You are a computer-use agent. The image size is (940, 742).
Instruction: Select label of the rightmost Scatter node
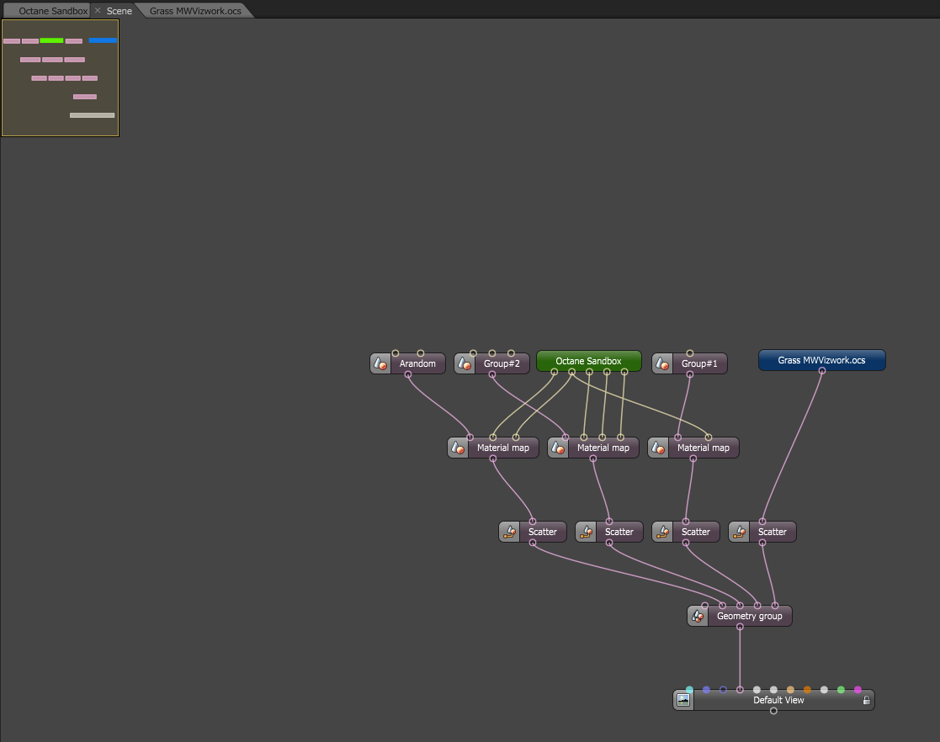[773, 532]
